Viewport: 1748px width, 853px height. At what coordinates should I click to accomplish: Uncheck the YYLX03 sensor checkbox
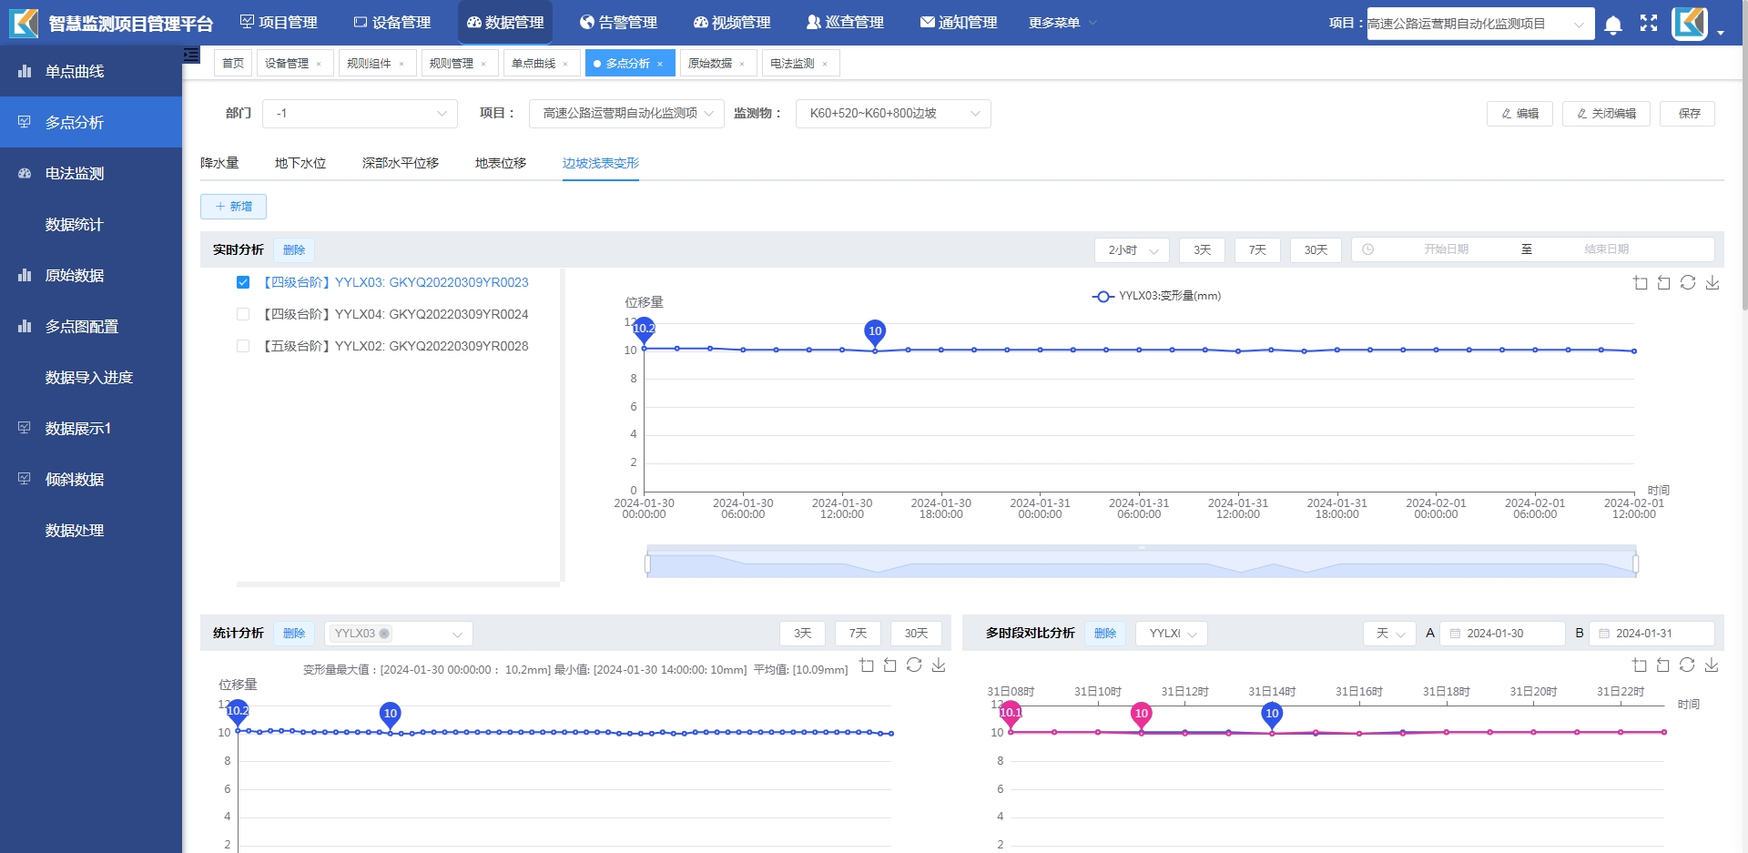click(243, 282)
